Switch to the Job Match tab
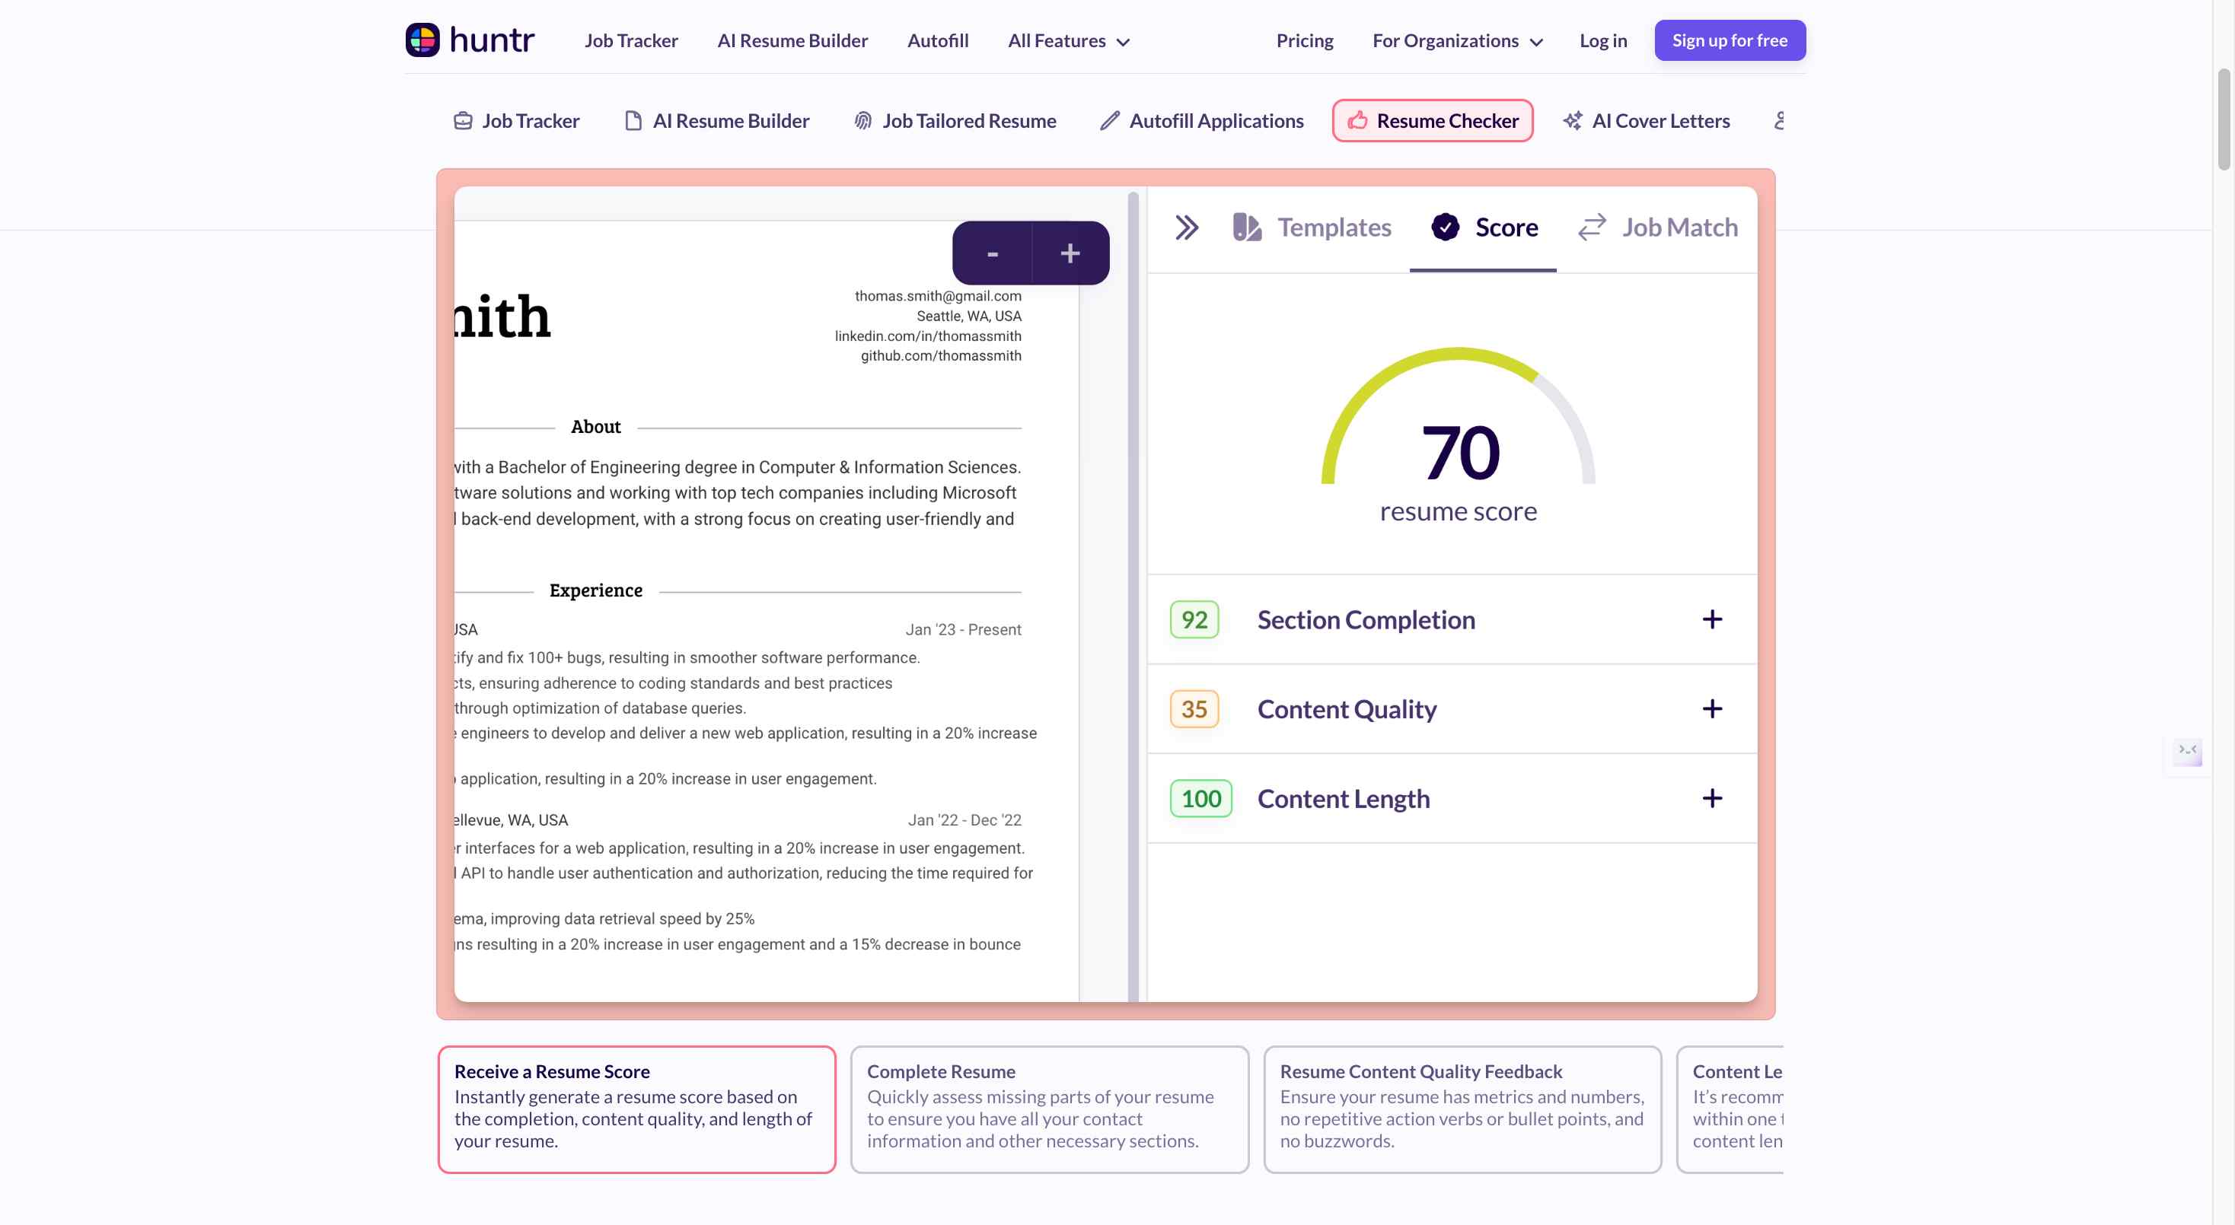The height and width of the screenshot is (1225, 2235). pos(1658,228)
